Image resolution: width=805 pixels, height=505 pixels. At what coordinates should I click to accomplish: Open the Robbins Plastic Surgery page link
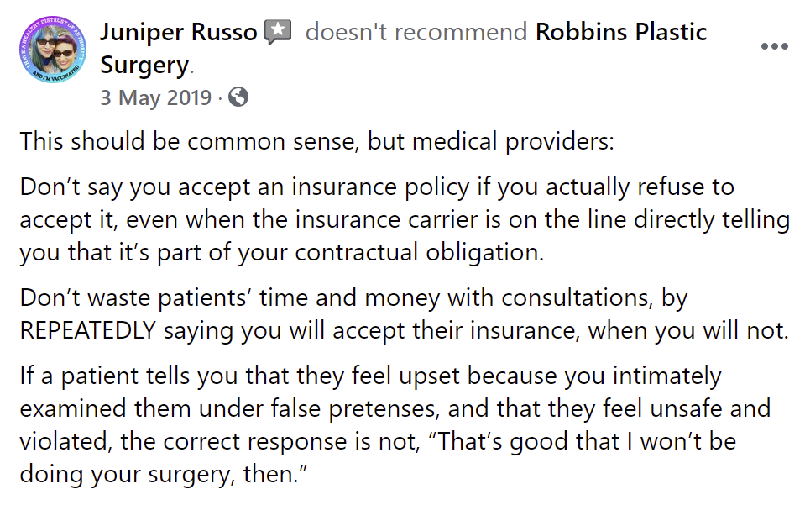621,34
